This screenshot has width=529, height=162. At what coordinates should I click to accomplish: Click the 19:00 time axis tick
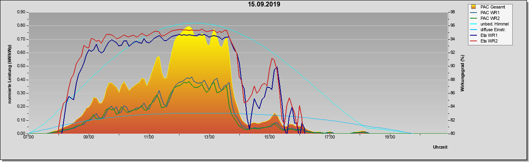[390, 138]
